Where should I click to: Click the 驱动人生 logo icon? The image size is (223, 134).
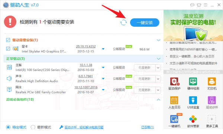[x=6, y=5]
